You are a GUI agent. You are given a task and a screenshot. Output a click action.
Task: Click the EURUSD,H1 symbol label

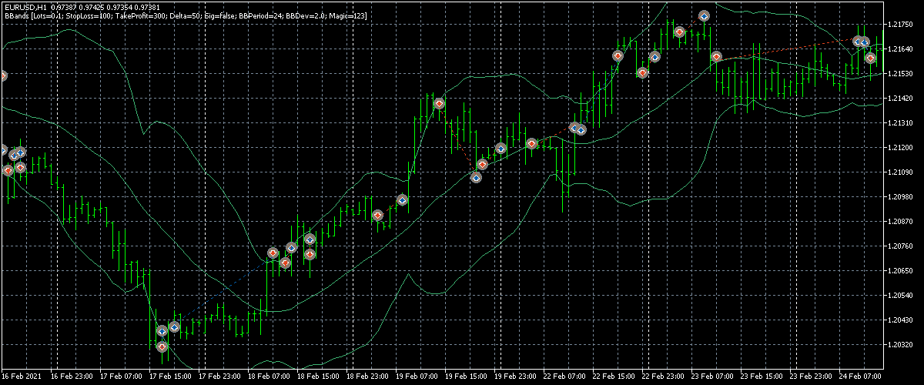coord(25,7)
